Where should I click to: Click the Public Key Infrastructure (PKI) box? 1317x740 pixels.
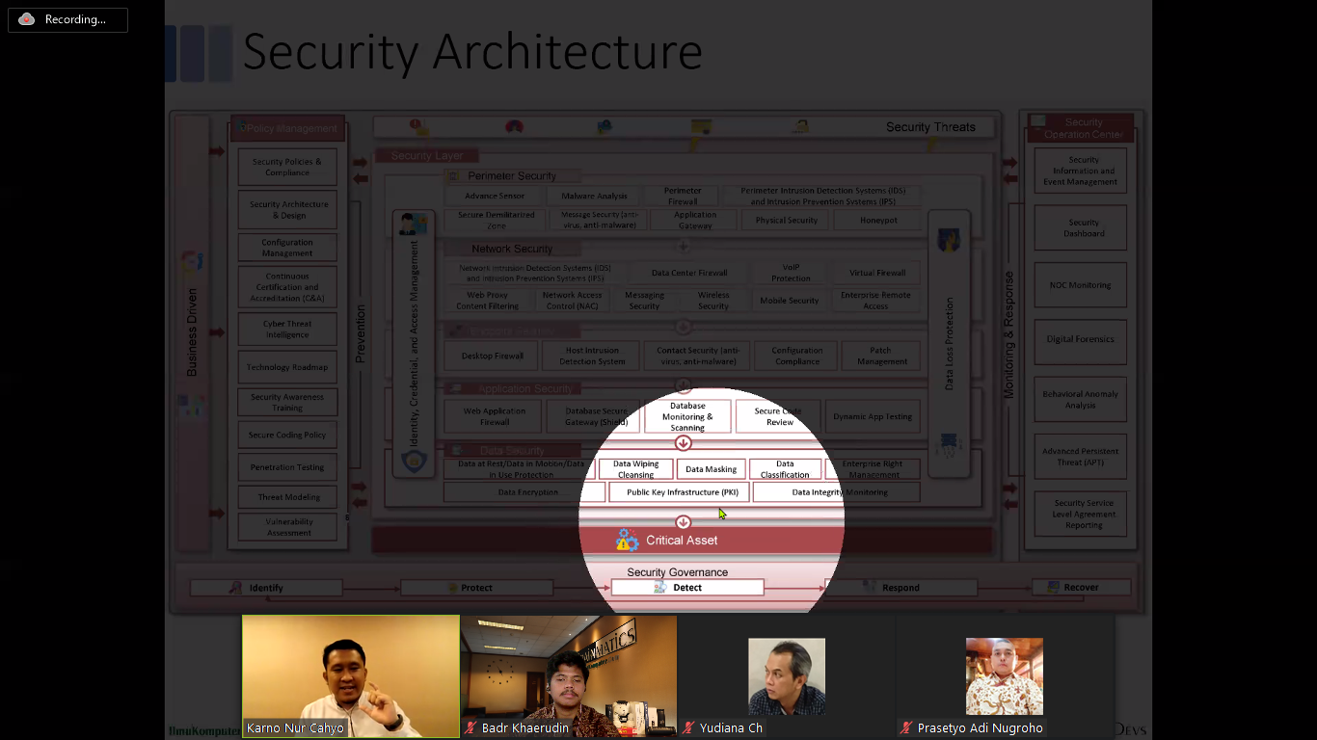point(682,492)
